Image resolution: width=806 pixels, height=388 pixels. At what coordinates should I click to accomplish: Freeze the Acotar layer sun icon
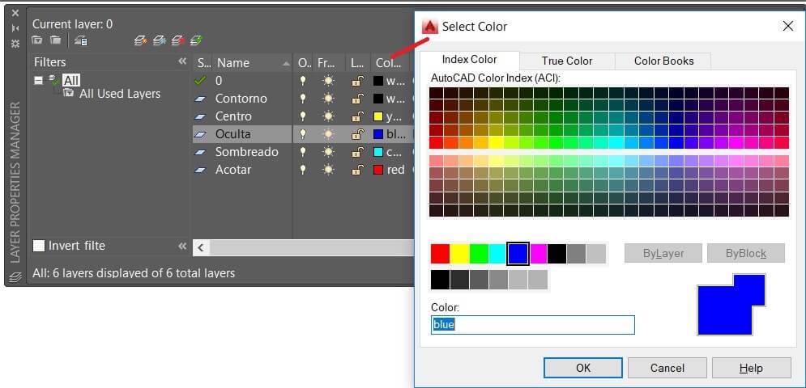(x=327, y=170)
